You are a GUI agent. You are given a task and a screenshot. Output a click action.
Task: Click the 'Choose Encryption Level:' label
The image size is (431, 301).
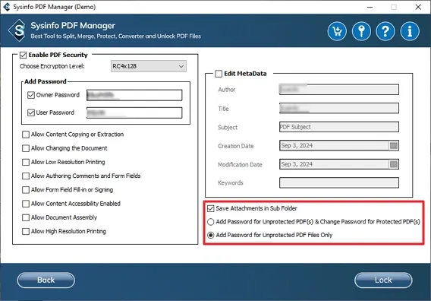pyautogui.click(x=52, y=66)
